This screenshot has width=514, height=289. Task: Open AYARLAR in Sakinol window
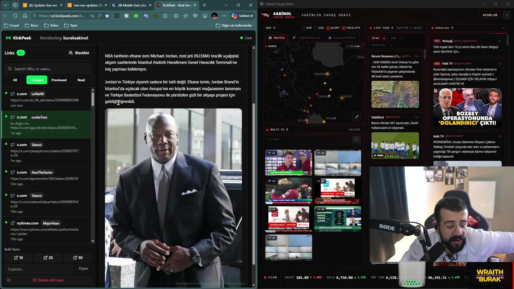point(490,15)
